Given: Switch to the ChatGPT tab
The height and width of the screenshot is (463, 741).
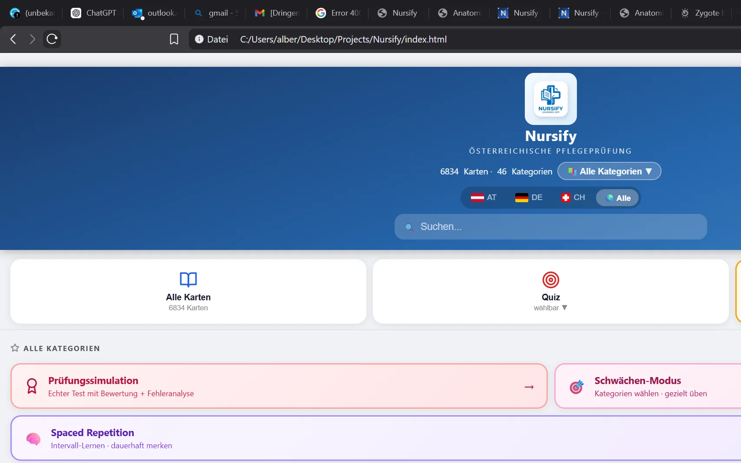Looking at the screenshot, I should (x=94, y=13).
